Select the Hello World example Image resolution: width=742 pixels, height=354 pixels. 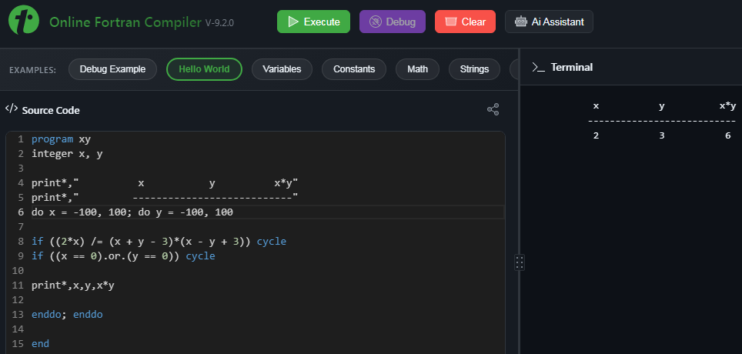pyautogui.click(x=204, y=69)
